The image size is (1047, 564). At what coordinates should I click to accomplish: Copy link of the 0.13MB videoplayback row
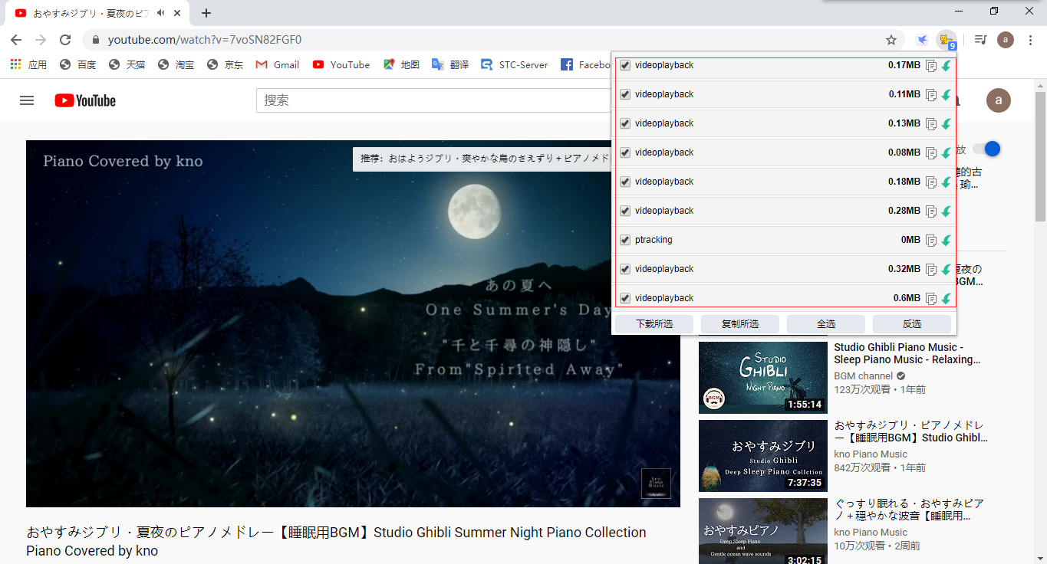[931, 124]
